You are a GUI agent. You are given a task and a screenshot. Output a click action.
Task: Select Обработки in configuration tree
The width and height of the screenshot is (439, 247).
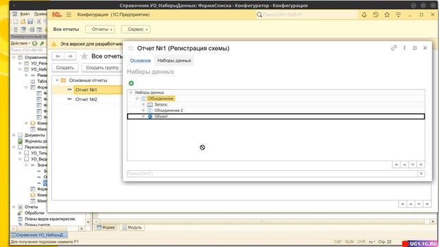[x=34, y=213]
